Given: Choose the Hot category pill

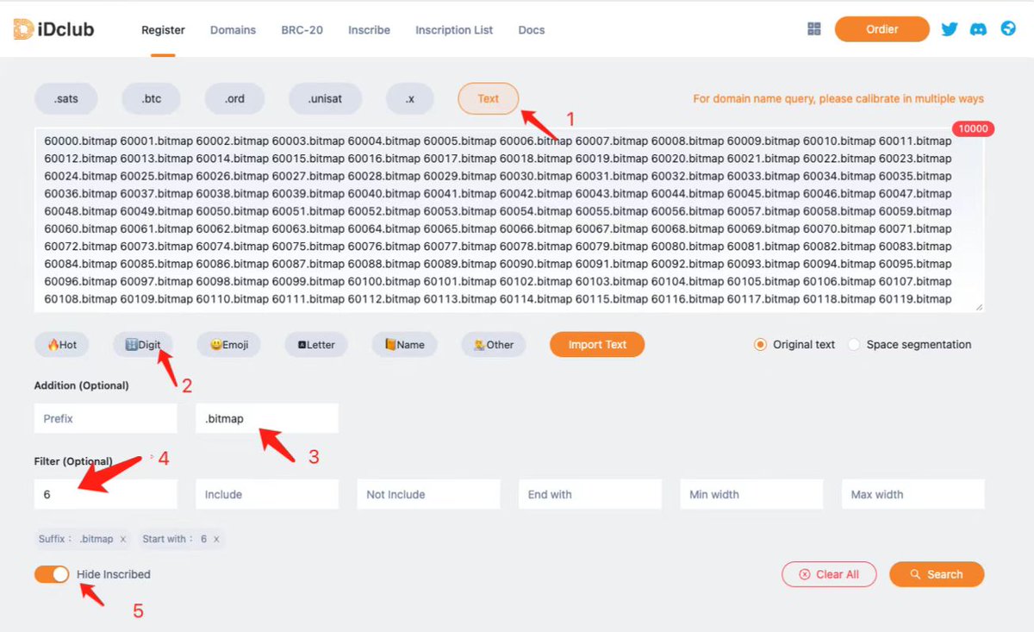Looking at the screenshot, I should [62, 345].
